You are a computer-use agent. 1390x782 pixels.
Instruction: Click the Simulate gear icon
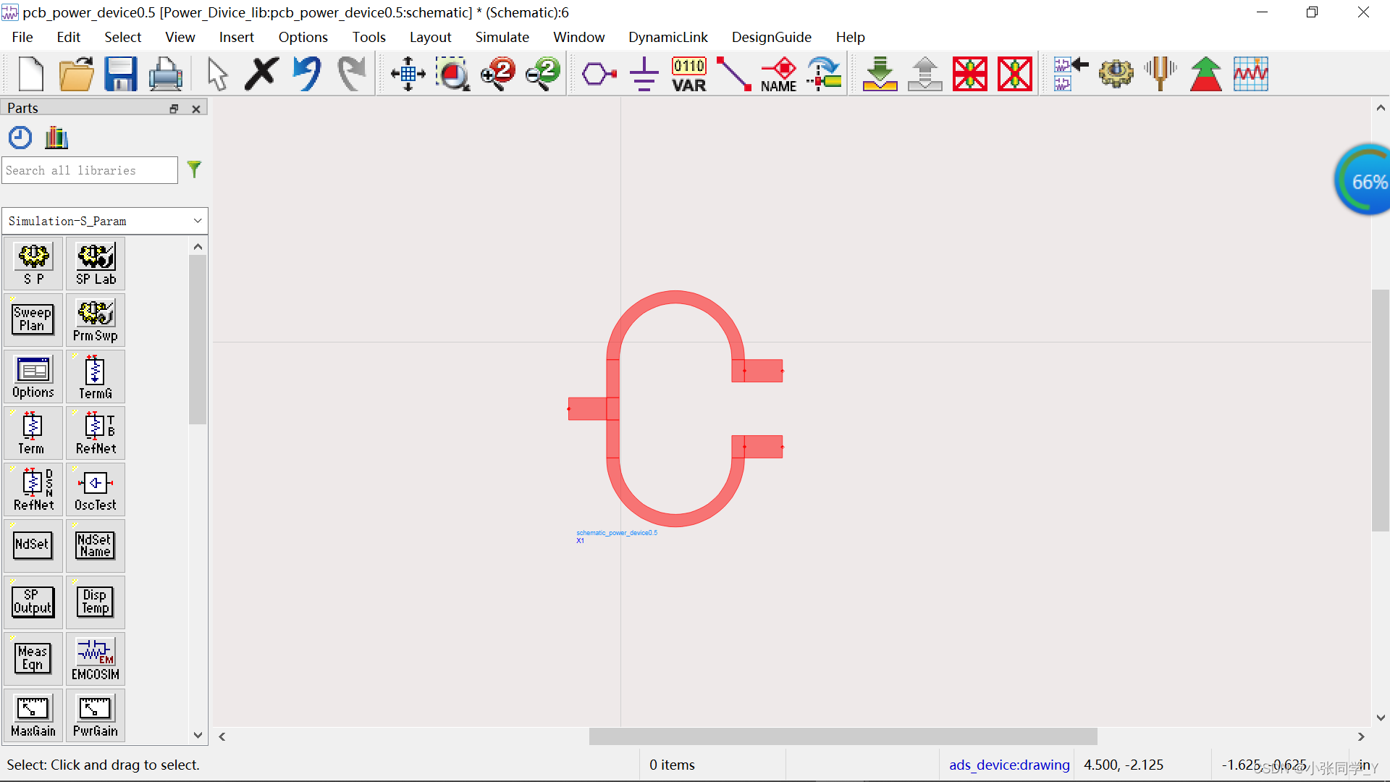click(x=1116, y=74)
